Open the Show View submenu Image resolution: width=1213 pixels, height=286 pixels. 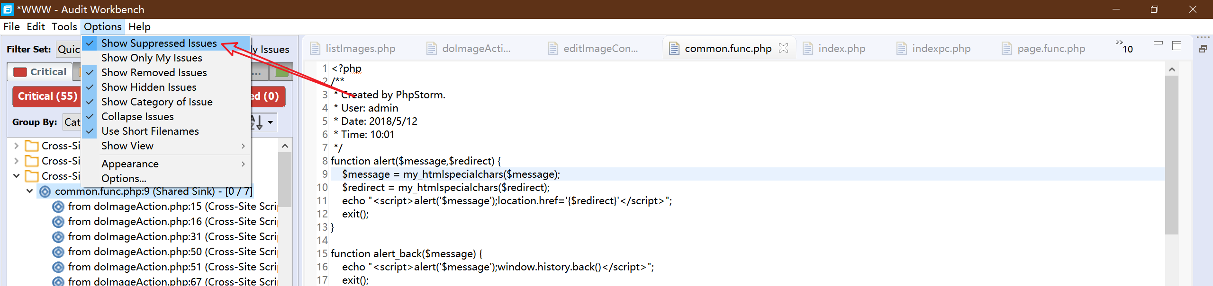tap(166, 146)
